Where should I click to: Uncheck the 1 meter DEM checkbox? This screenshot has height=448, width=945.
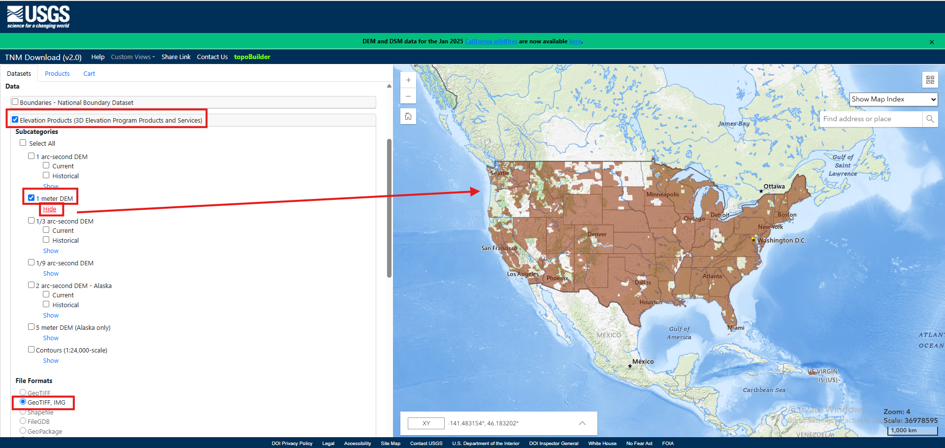point(32,198)
